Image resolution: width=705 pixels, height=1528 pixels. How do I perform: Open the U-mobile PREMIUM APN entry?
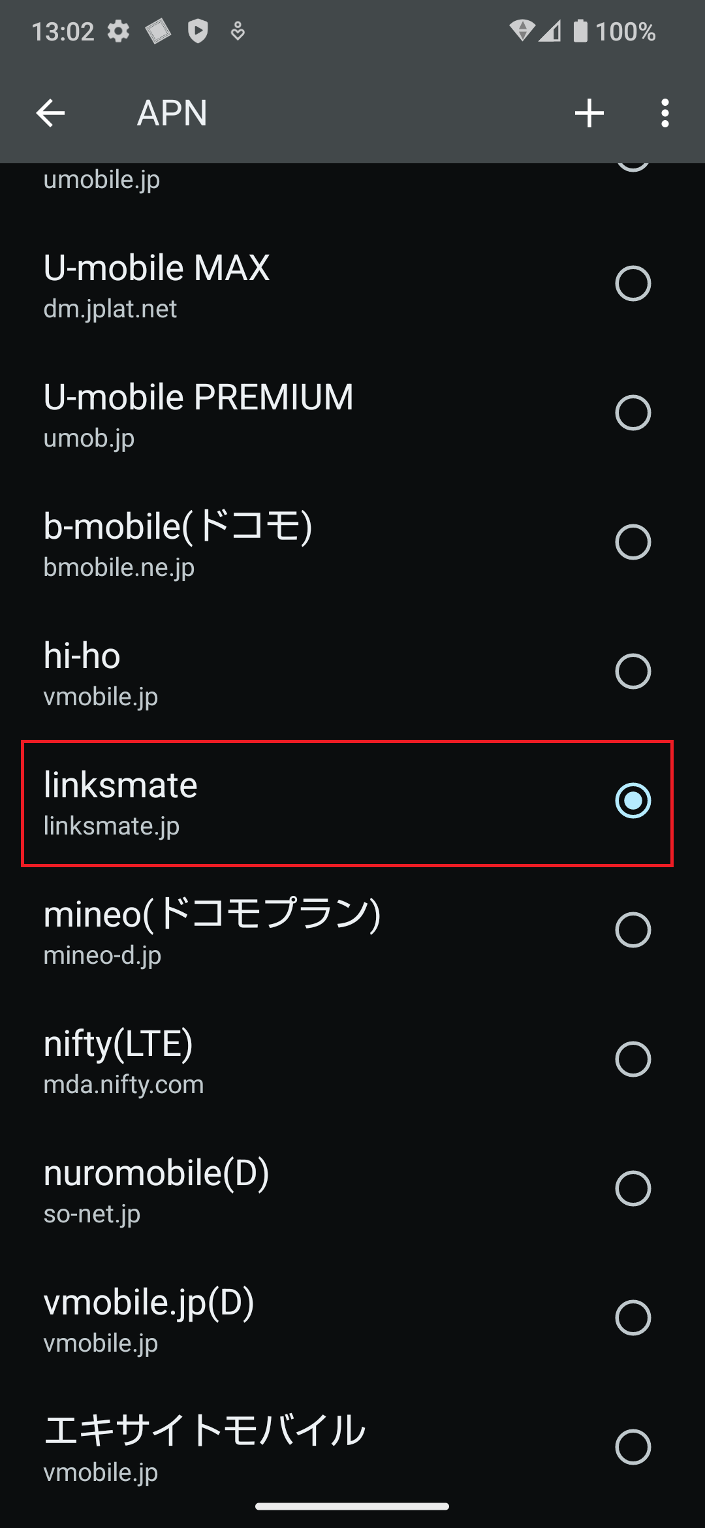coord(261,413)
